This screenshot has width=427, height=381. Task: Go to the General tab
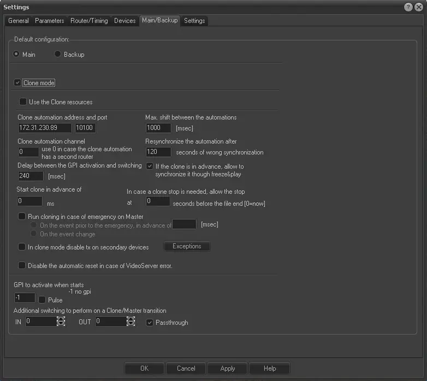(x=19, y=21)
